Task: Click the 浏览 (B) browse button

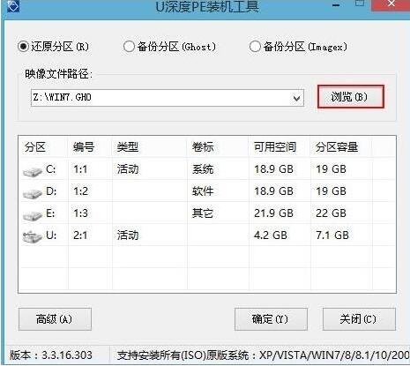Action: pyautogui.click(x=351, y=97)
